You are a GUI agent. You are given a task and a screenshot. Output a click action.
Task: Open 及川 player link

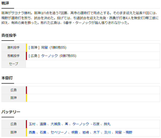107,132
